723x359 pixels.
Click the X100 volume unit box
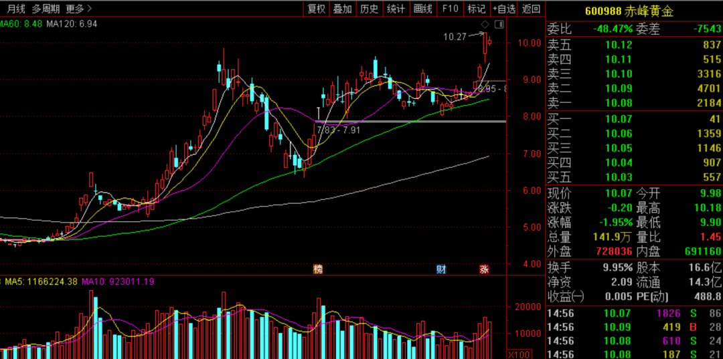(x=520, y=354)
